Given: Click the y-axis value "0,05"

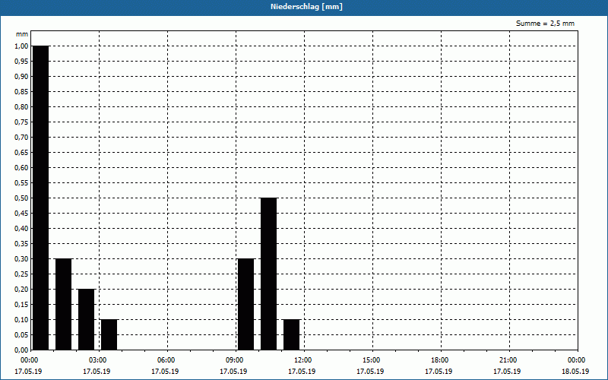Looking at the screenshot, I should coord(21,335).
